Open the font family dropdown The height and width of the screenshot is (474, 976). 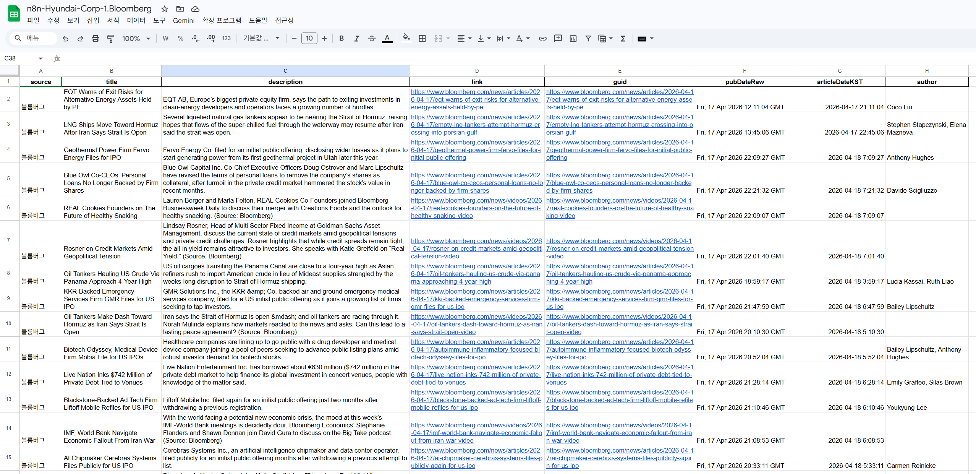point(261,38)
